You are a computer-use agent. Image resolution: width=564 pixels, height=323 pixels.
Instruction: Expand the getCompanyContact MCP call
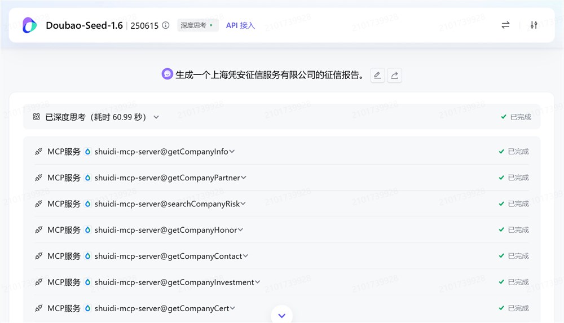coord(245,256)
